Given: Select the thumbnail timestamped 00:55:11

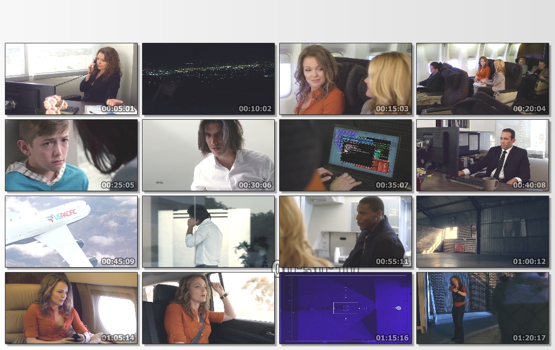Looking at the screenshot, I should [345, 231].
